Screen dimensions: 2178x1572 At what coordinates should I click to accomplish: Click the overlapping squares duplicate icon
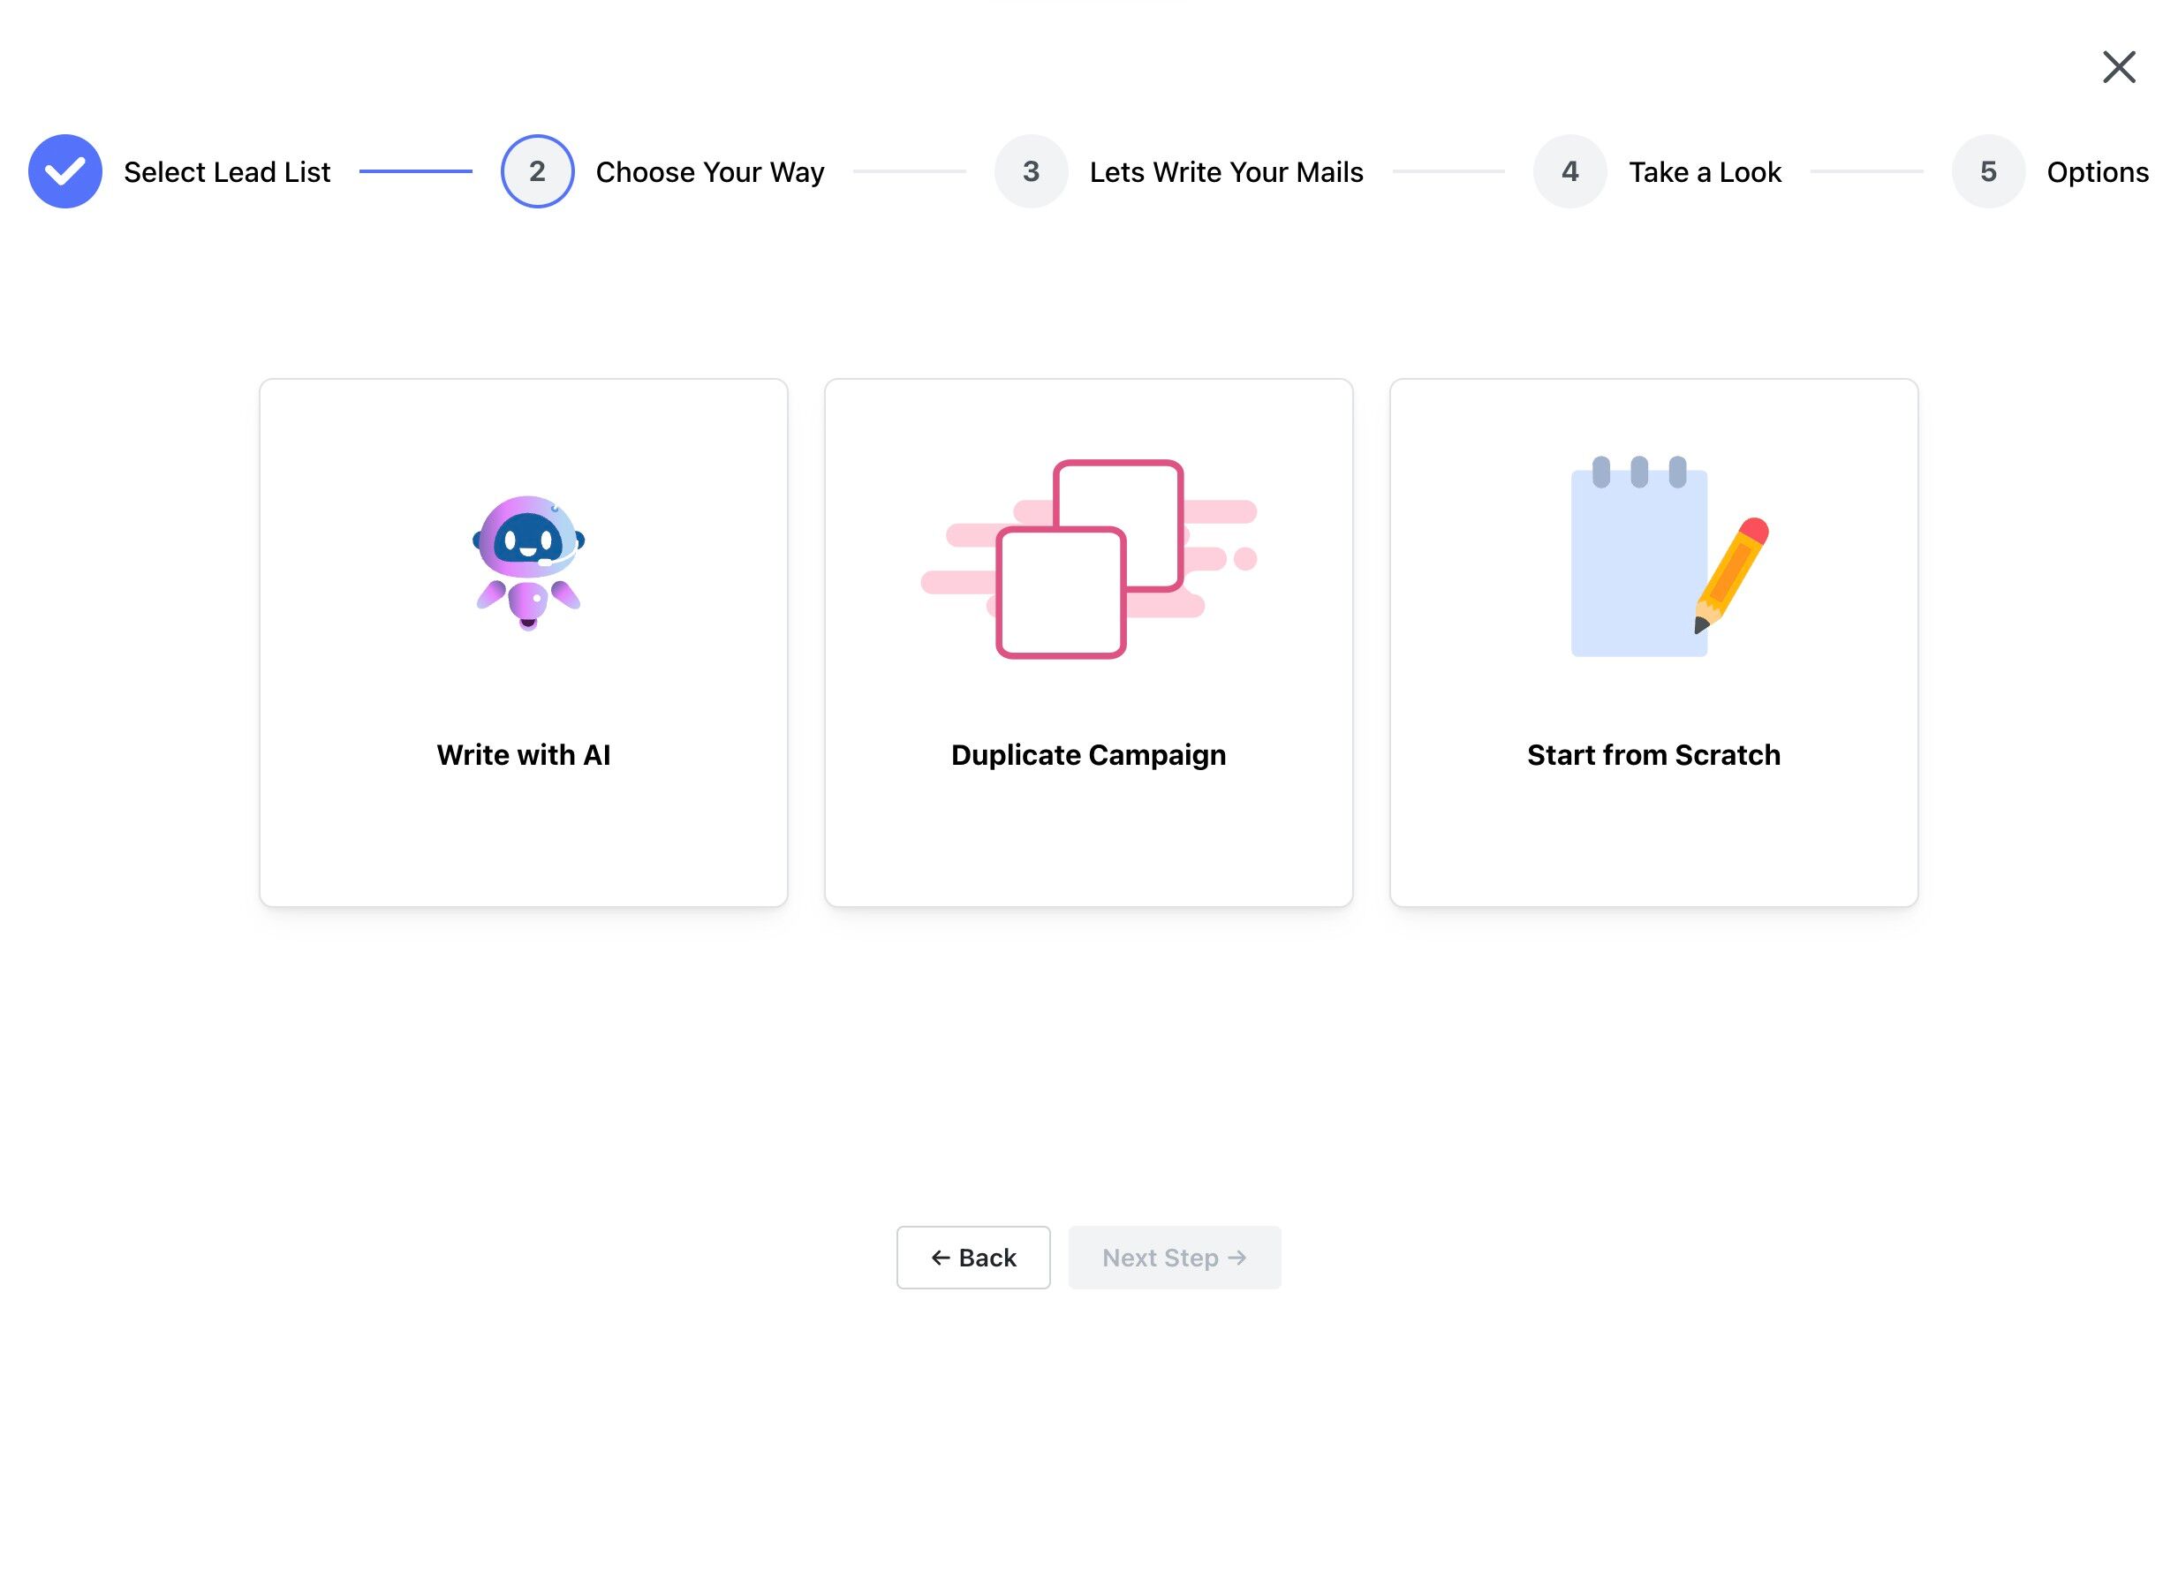tap(1088, 559)
